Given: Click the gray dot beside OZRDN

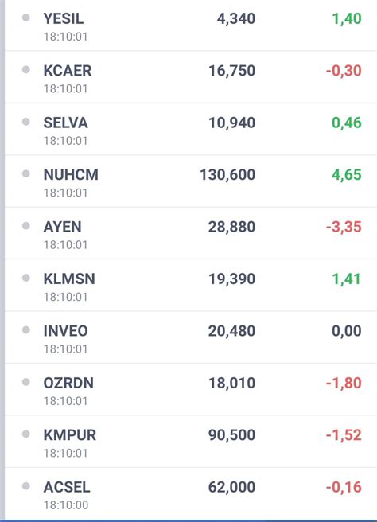Looking at the screenshot, I should click(x=26, y=382).
